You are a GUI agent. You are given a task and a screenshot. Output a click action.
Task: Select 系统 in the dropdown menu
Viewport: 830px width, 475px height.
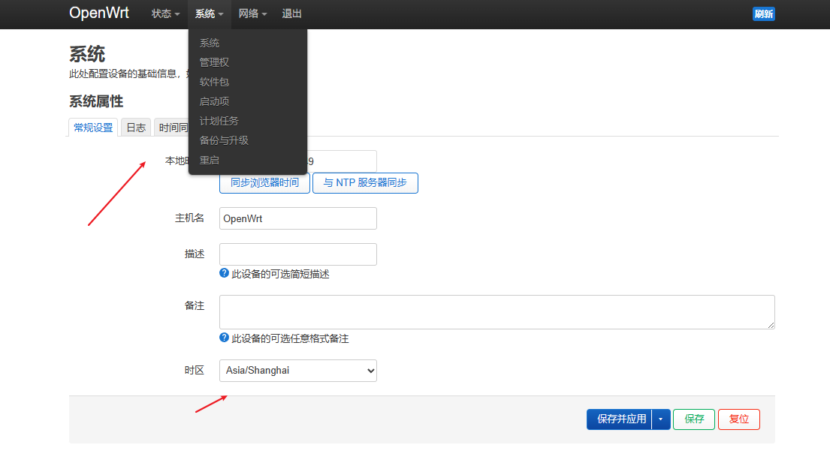[x=209, y=43]
